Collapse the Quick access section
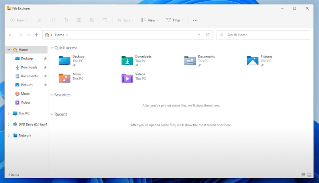Image resolution: width=319 pixels, height=183 pixels. (x=51, y=48)
